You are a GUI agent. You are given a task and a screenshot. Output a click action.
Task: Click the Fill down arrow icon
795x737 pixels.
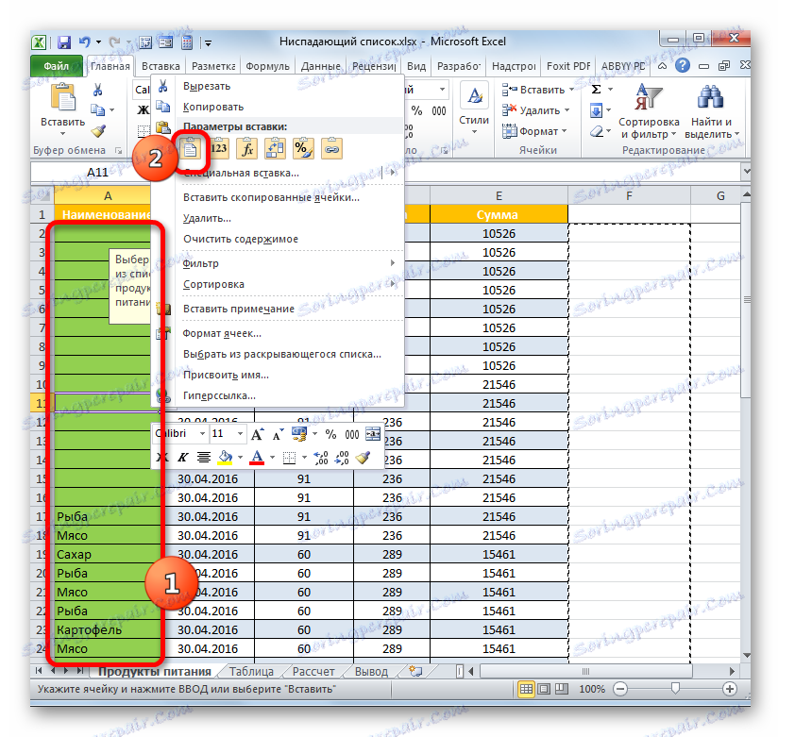(597, 110)
